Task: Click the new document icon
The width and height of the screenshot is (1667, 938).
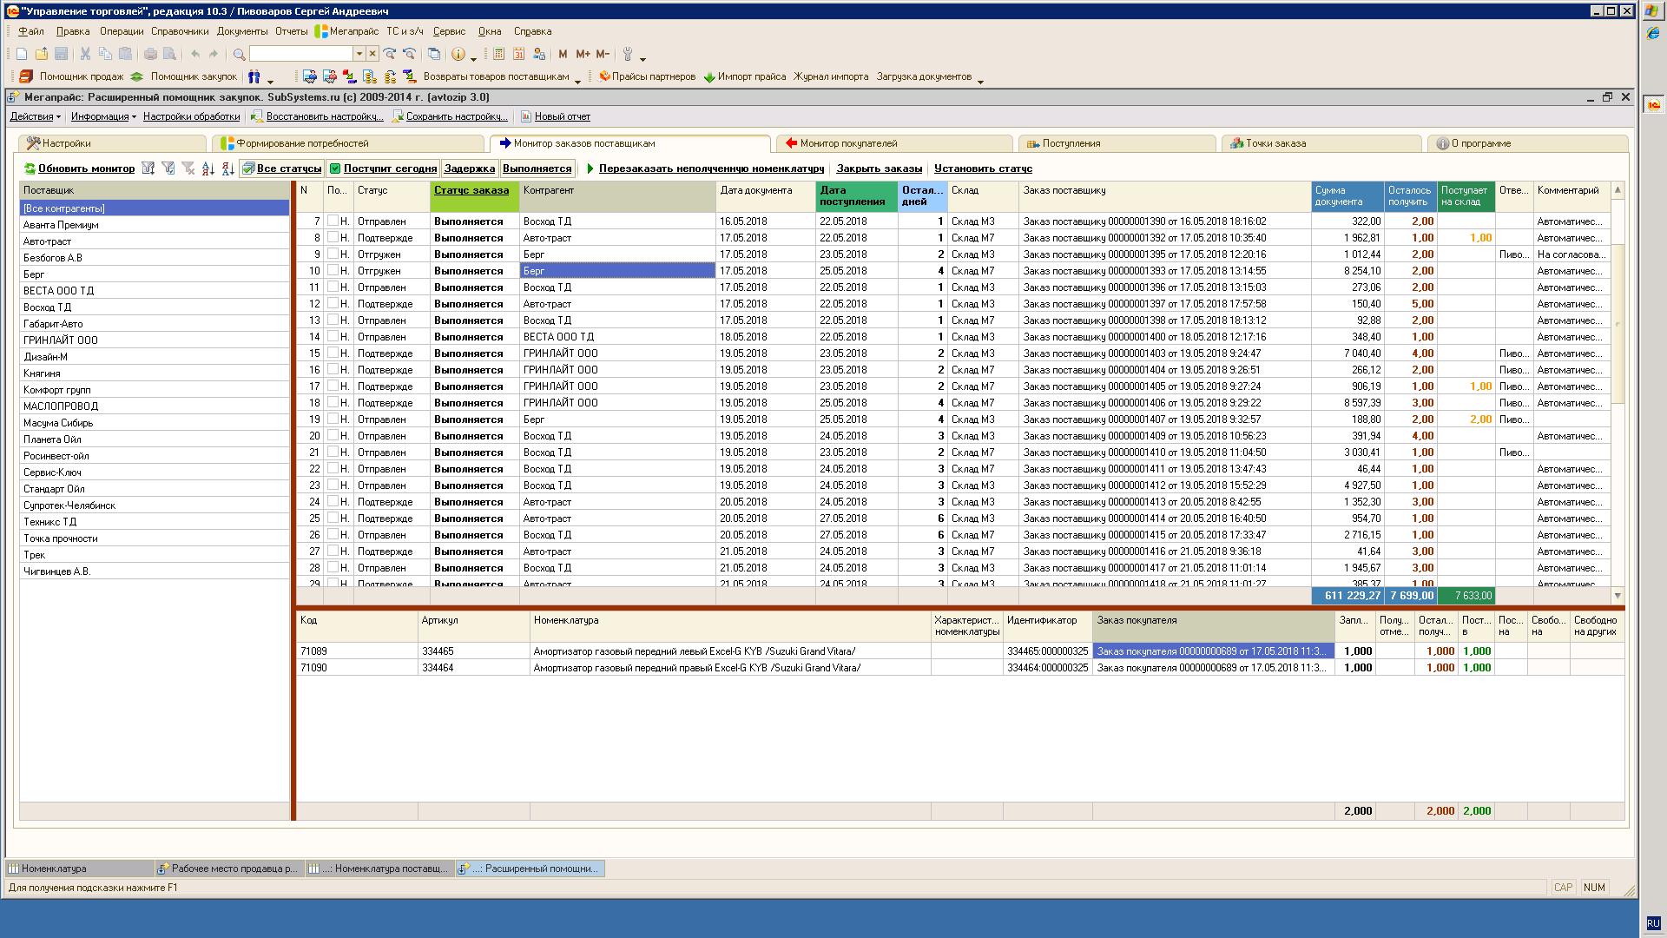Action: coord(22,54)
